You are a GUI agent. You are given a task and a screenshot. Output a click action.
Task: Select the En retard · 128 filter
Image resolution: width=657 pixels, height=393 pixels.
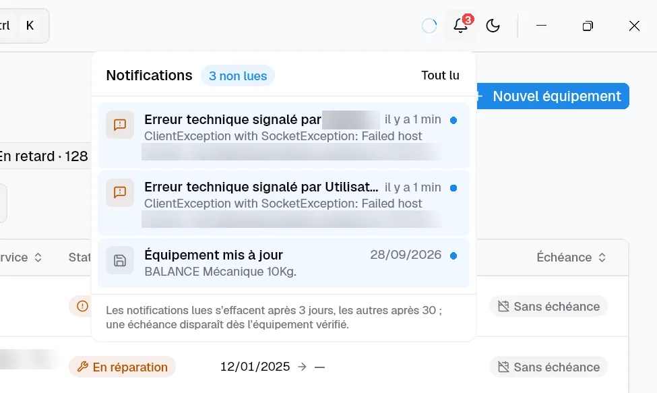click(44, 156)
